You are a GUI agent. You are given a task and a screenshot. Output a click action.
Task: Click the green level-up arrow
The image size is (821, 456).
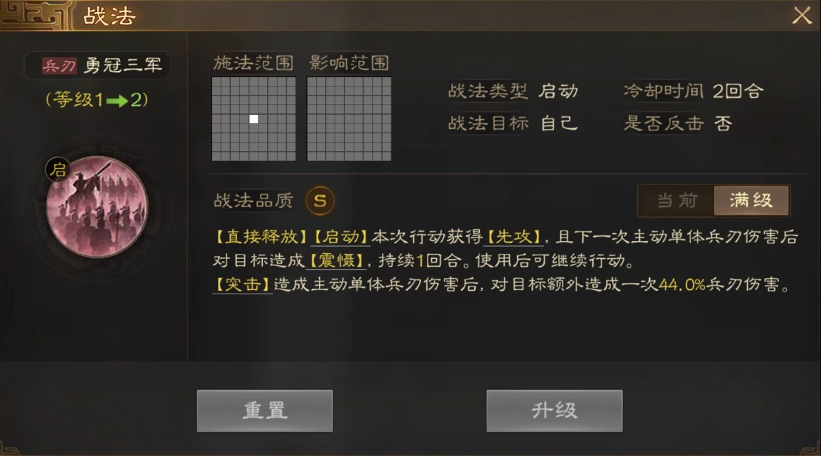coord(116,101)
